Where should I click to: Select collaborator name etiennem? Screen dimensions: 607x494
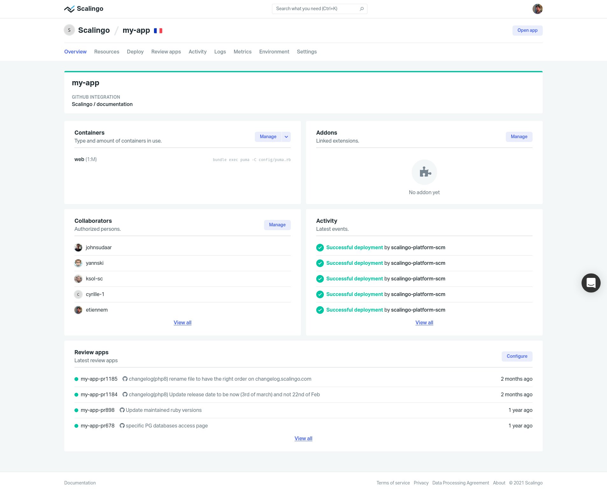97,310
